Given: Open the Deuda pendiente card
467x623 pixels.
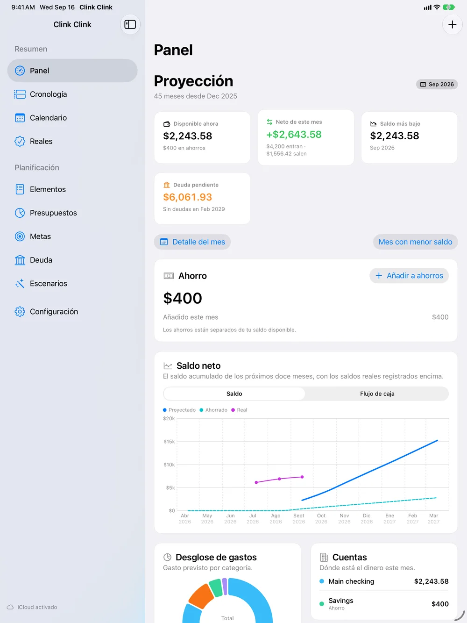Looking at the screenshot, I should click(202, 199).
